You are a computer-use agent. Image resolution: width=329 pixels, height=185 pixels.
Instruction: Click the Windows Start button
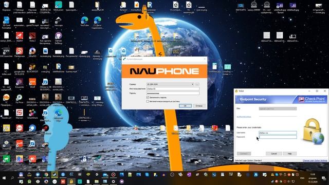tap(4, 178)
